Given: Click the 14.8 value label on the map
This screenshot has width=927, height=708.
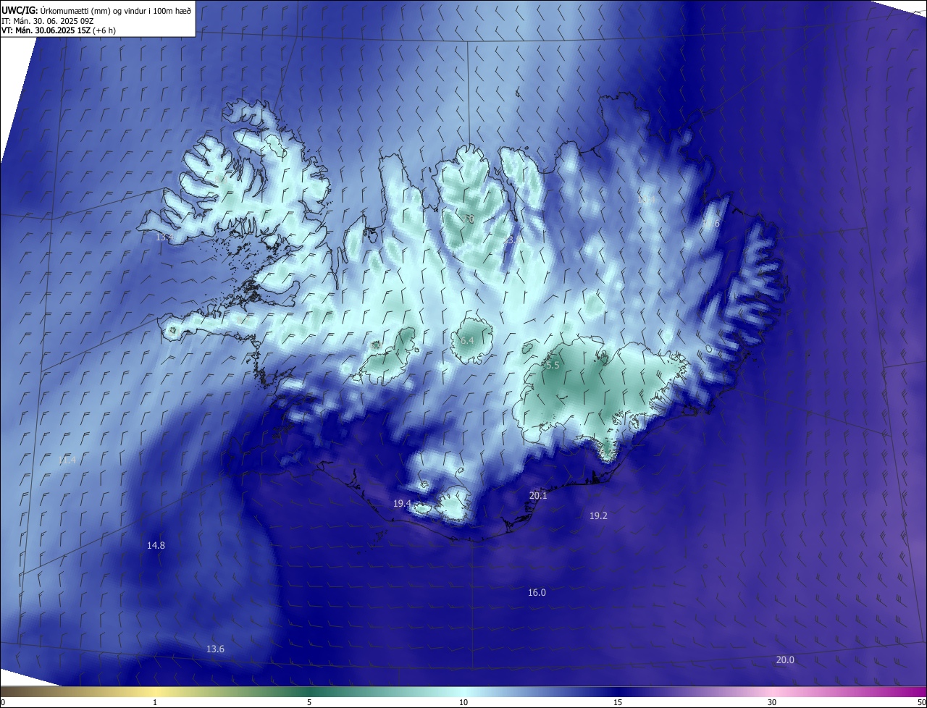Looking at the screenshot, I should [x=156, y=545].
